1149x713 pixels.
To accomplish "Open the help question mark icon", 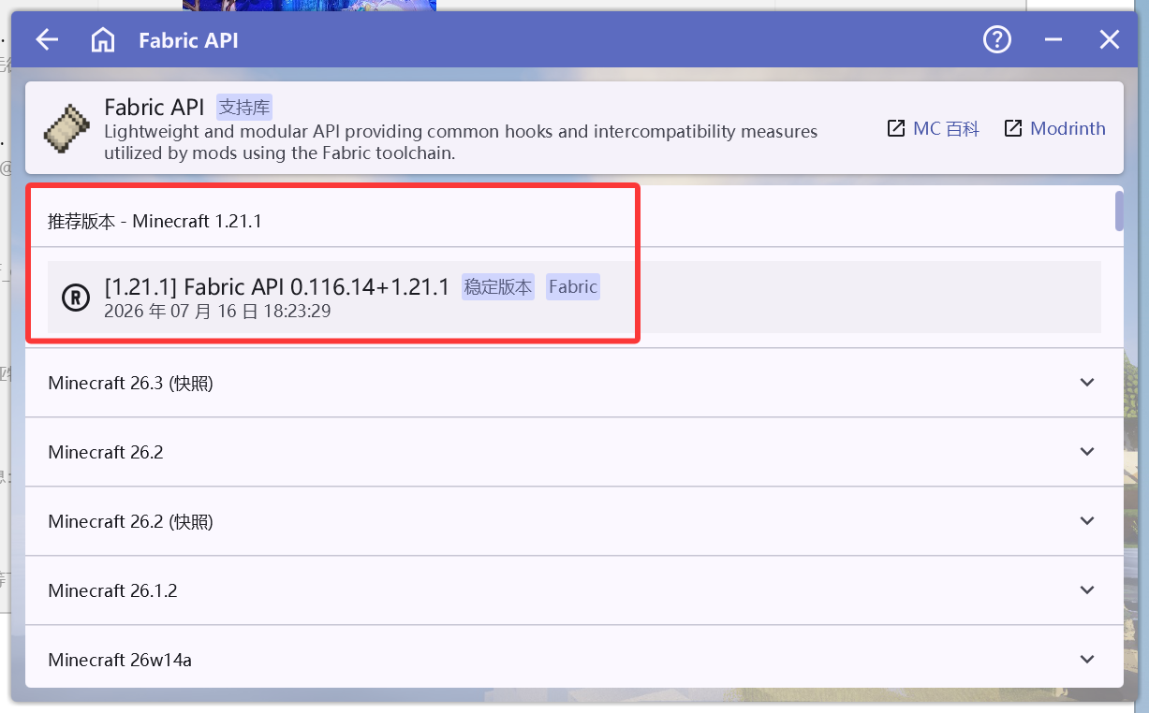I will tap(997, 39).
